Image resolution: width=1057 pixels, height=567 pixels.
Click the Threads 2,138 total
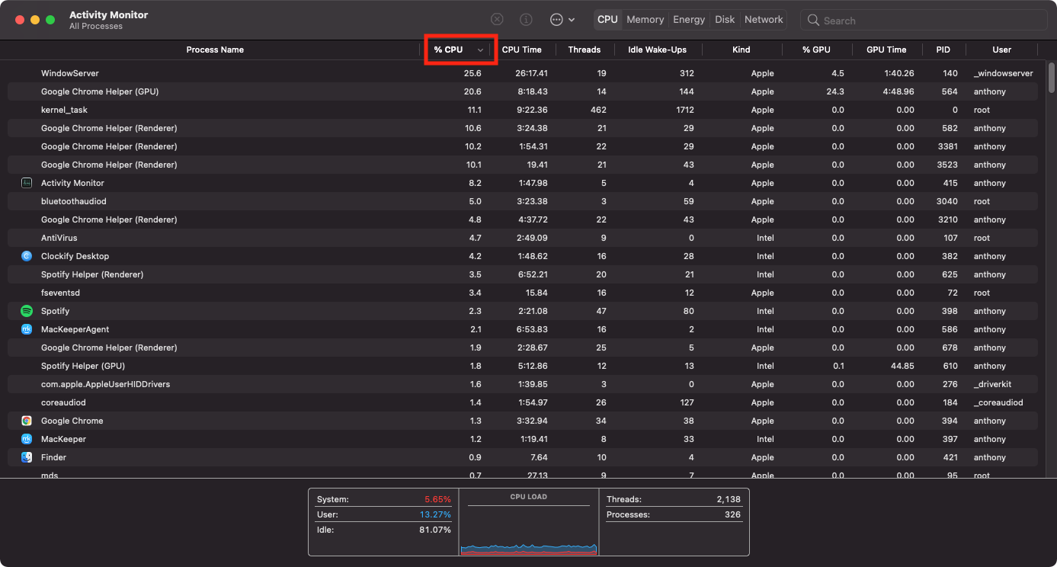729,499
